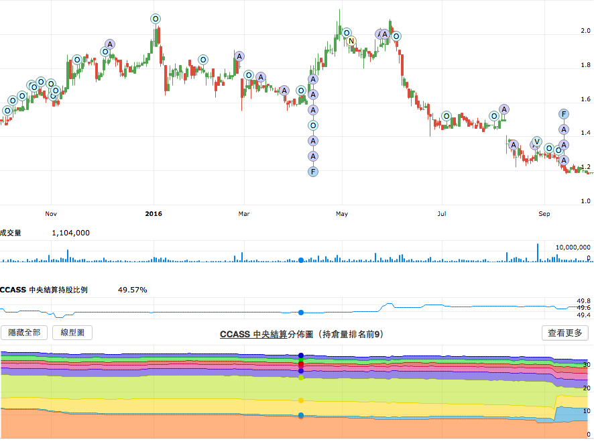Click the tallest volume bar near September
This screenshot has height=444, width=594.
[538, 252]
